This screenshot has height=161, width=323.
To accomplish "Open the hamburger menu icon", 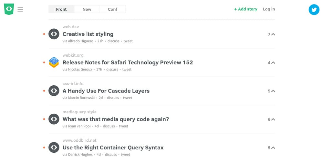I will [20, 9].
